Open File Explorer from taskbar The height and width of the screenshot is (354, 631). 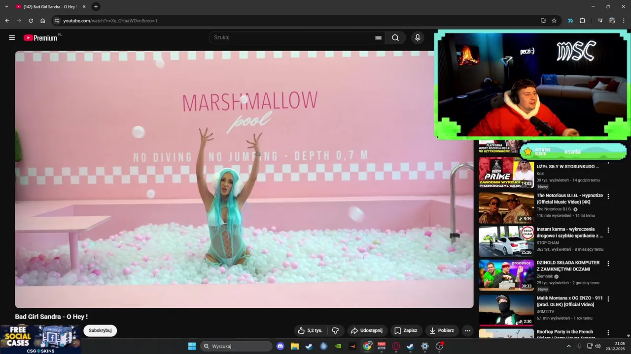click(295, 346)
